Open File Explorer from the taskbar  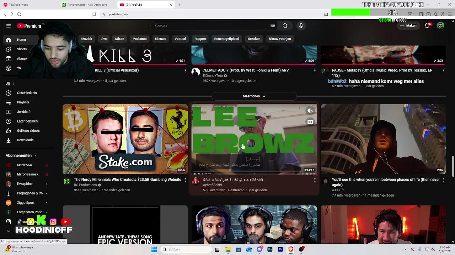[228, 249]
